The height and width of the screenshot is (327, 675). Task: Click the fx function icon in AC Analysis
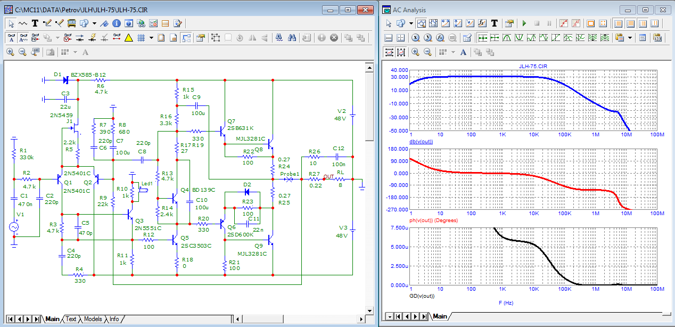[x=482, y=23]
